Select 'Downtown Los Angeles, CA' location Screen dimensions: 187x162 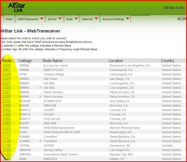click(x=130, y=65)
